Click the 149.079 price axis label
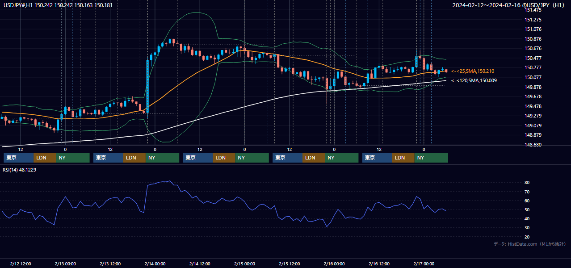Image resolution: width=571 pixels, height=268 pixels. tap(533, 126)
